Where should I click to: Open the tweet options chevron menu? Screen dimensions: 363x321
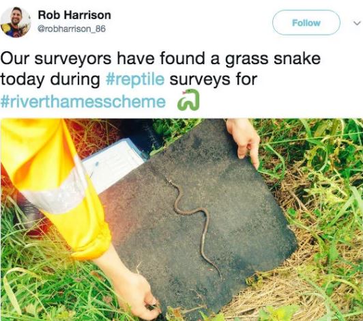pos(357,23)
